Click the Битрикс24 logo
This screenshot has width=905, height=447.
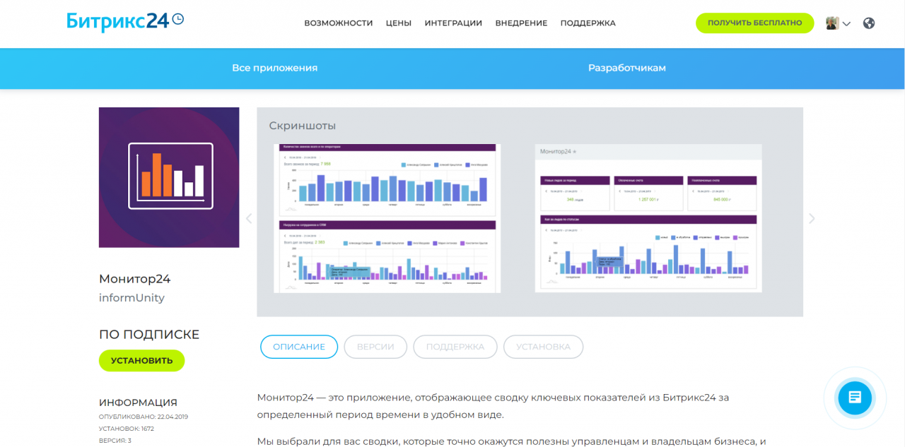tap(117, 20)
